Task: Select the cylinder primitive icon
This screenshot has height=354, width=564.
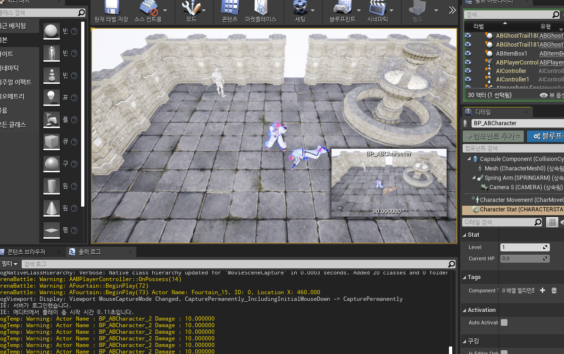Action: click(x=51, y=186)
